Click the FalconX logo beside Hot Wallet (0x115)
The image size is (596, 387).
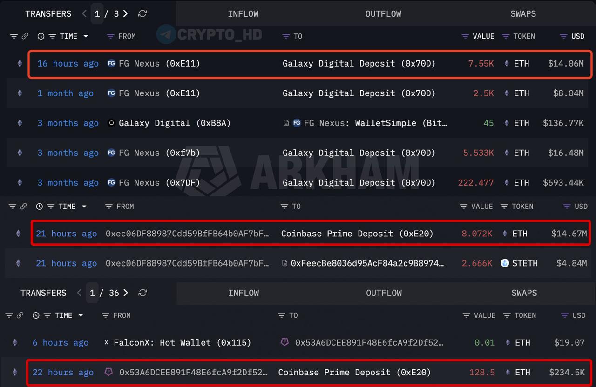pos(107,342)
